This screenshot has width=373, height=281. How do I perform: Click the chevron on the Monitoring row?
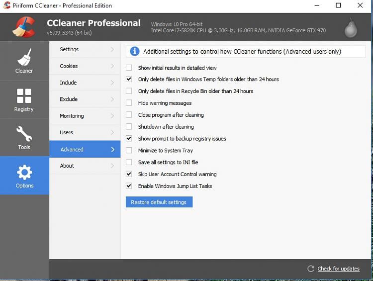112,116
